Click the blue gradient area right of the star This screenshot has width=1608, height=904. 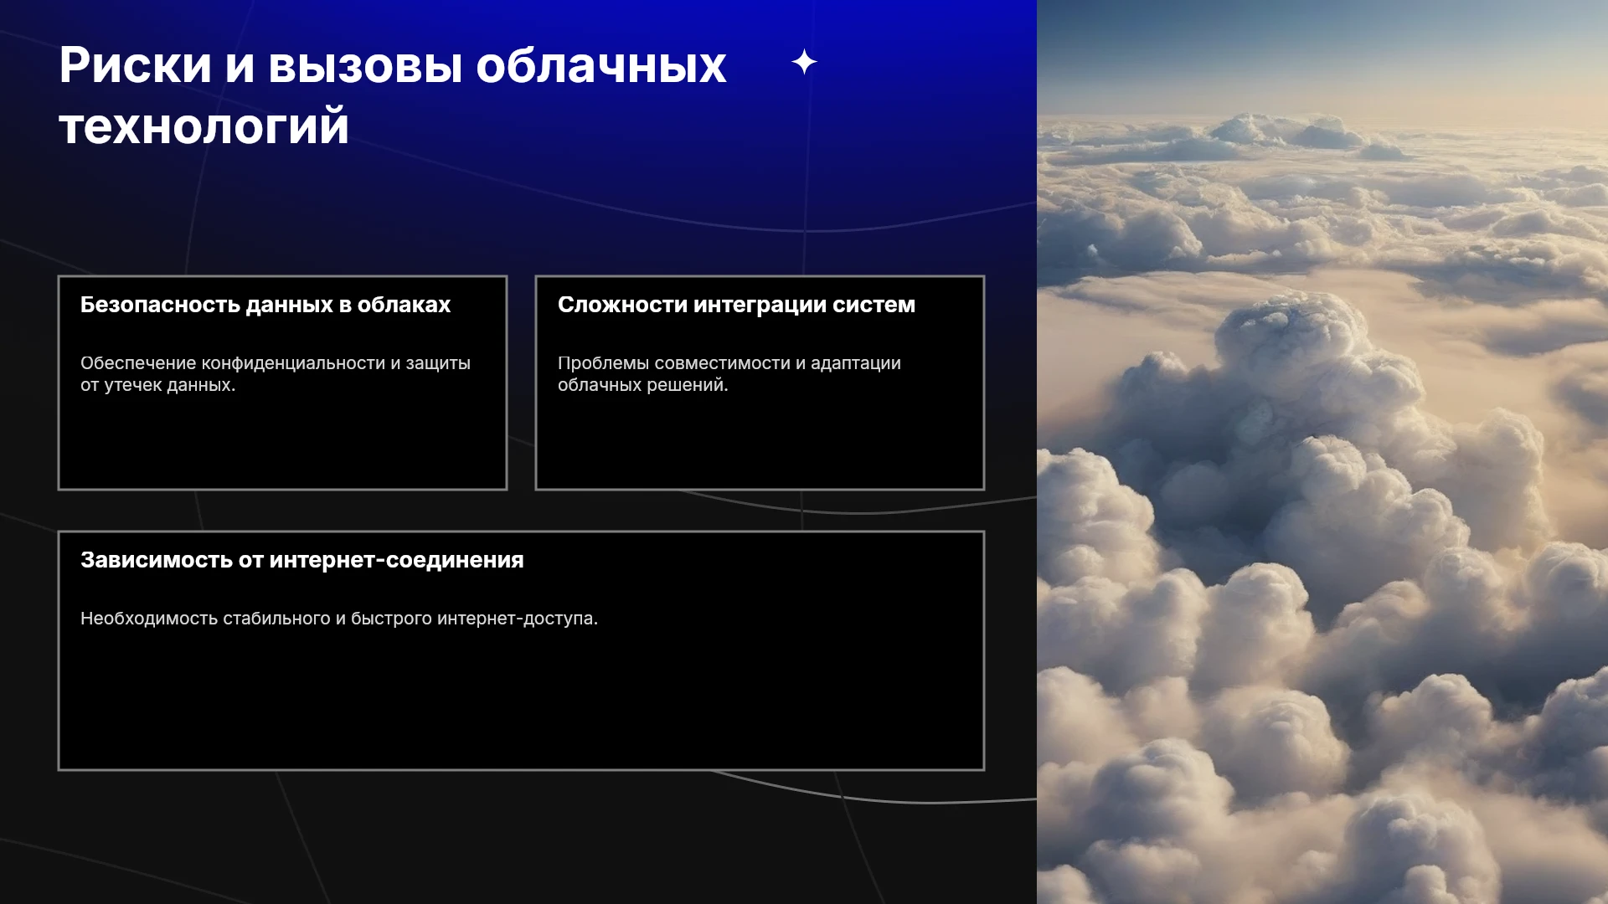click(x=921, y=63)
